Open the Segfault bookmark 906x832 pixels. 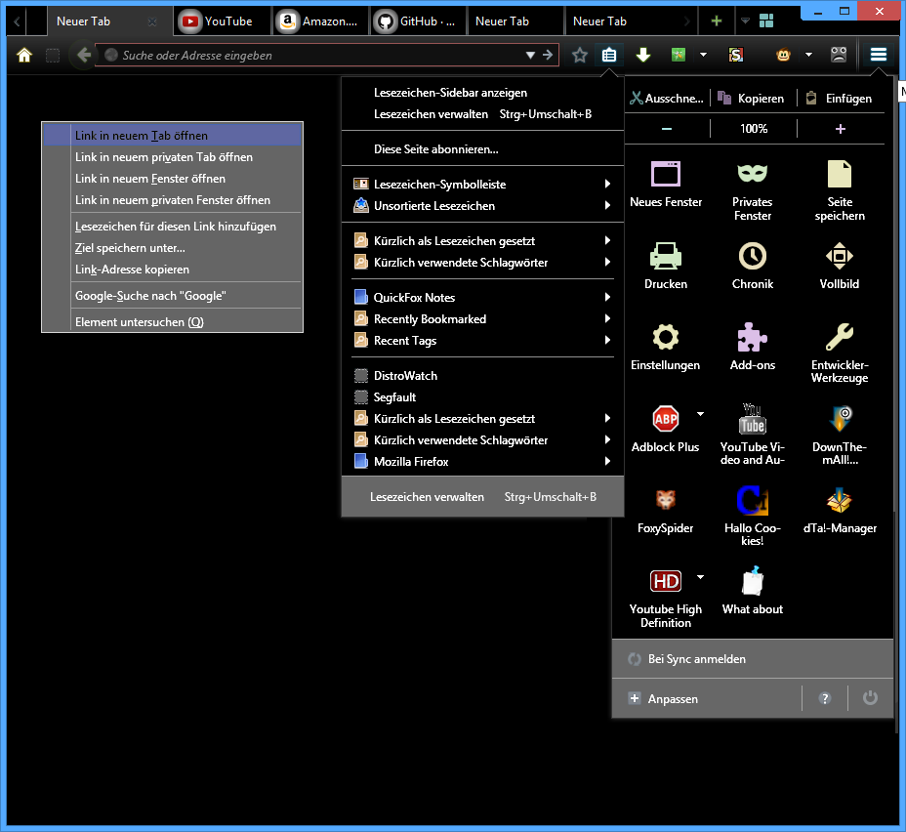click(x=482, y=396)
